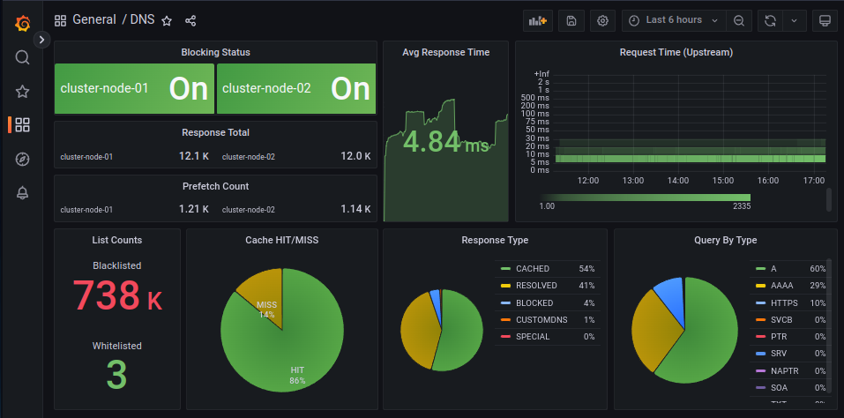844x418 pixels.
Task: Click the 1.14 K prefetch count value
Action: [x=355, y=209]
